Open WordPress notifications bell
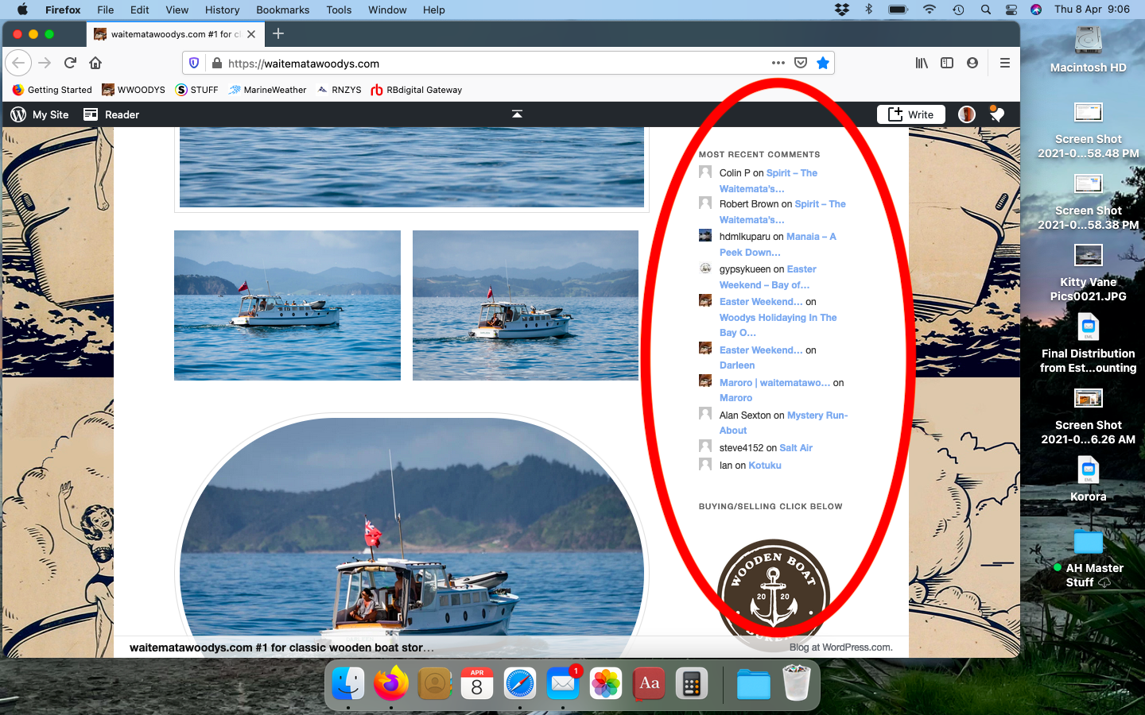Screen dimensions: 1145x715 pyautogui.click(x=997, y=114)
